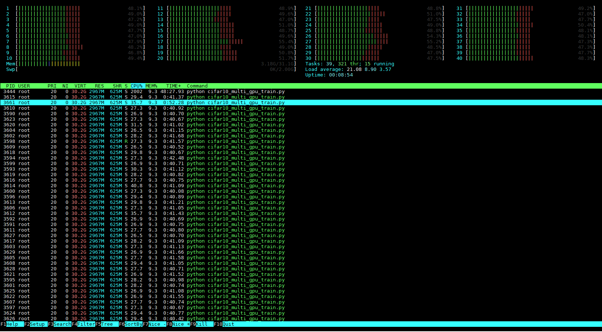
Task: Click the CPU 27 percentage 55.2%
Action: pyautogui.click(x=434, y=42)
